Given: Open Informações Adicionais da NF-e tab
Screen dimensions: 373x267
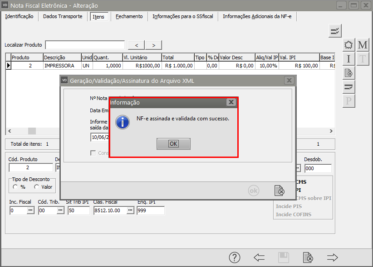Looking at the screenshot, I should point(257,16).
